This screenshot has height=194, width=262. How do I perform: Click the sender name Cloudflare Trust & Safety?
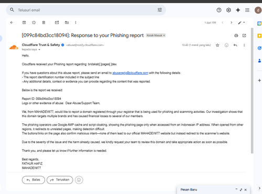click(41, 45)
